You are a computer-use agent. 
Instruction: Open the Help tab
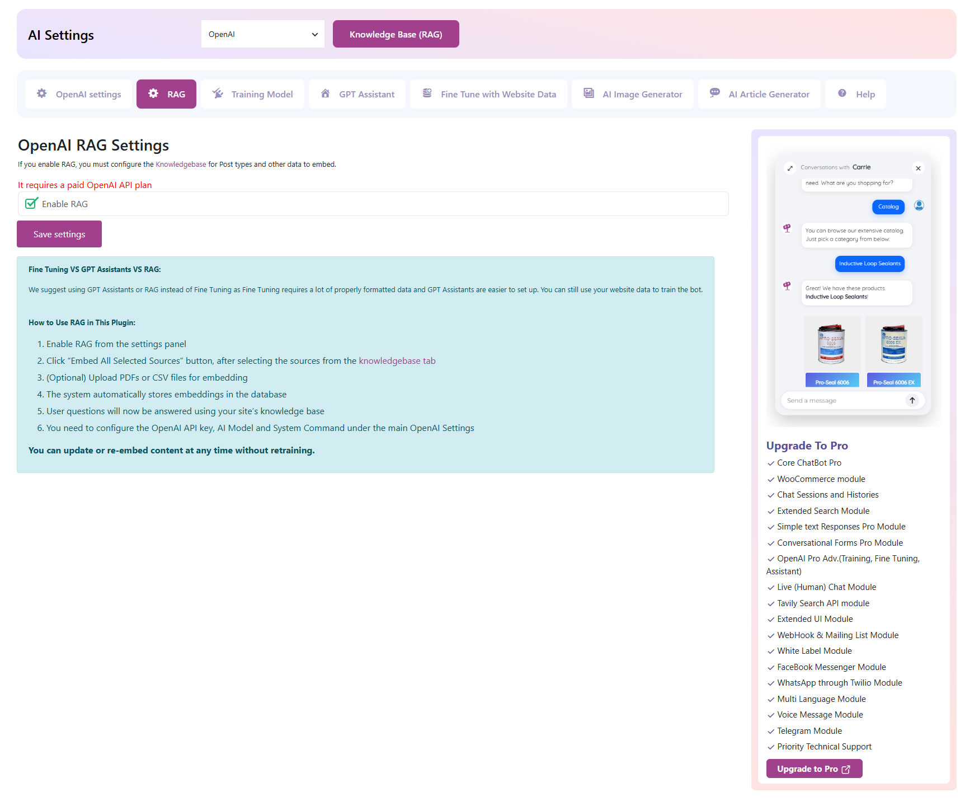855,94
